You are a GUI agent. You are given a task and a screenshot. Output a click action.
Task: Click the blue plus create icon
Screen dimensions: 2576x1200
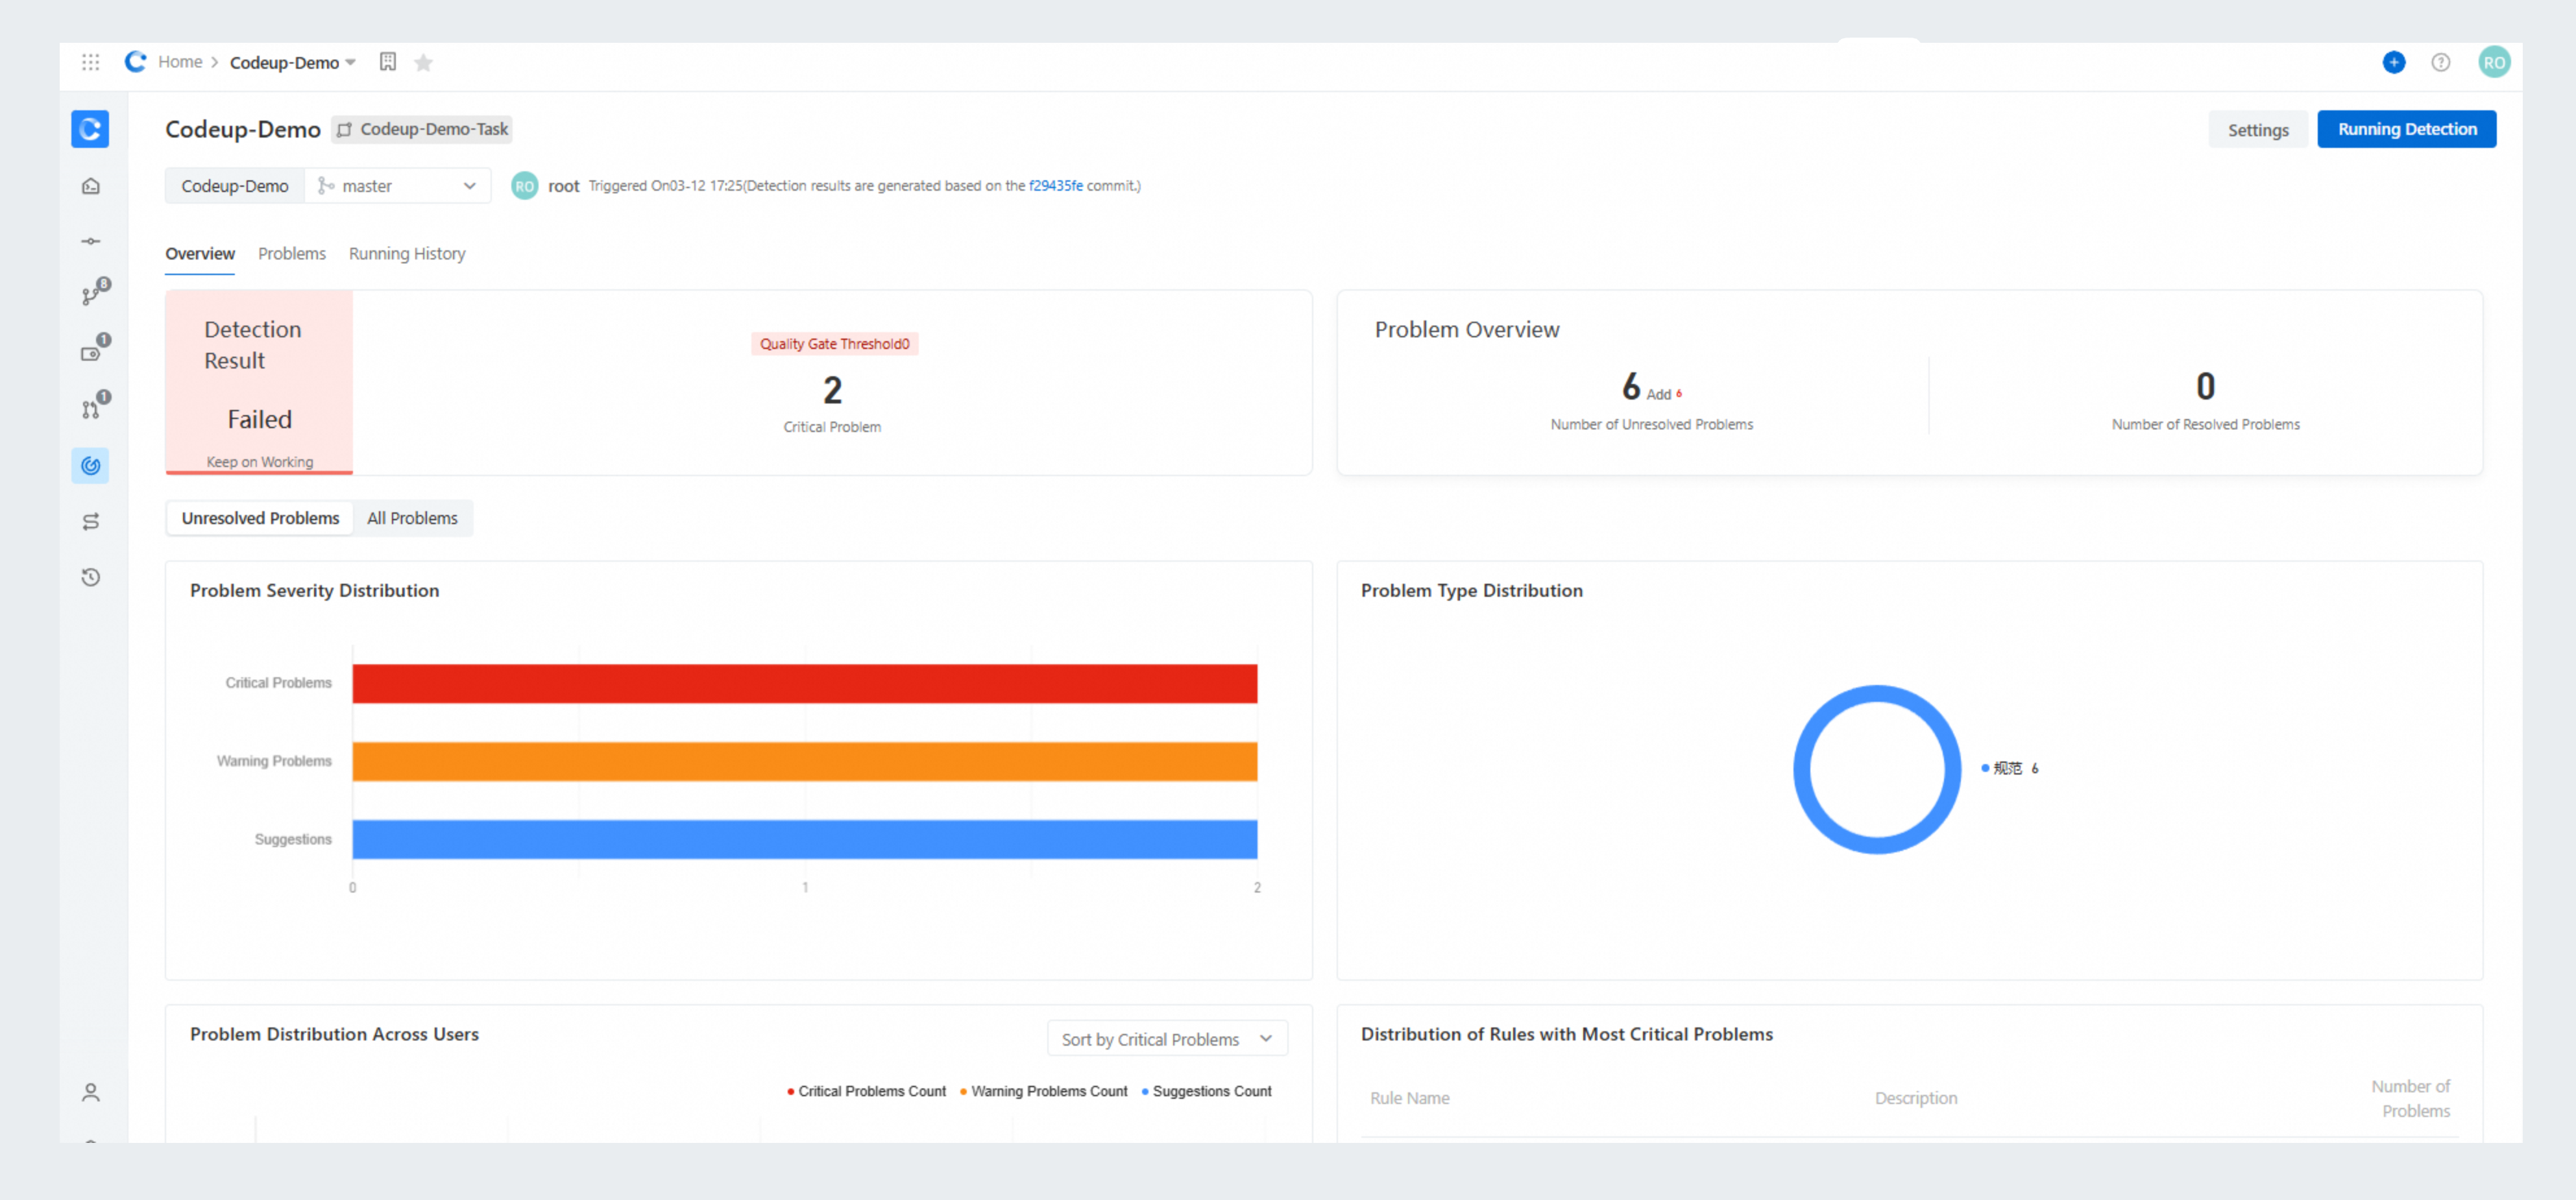coord(2393,62)
